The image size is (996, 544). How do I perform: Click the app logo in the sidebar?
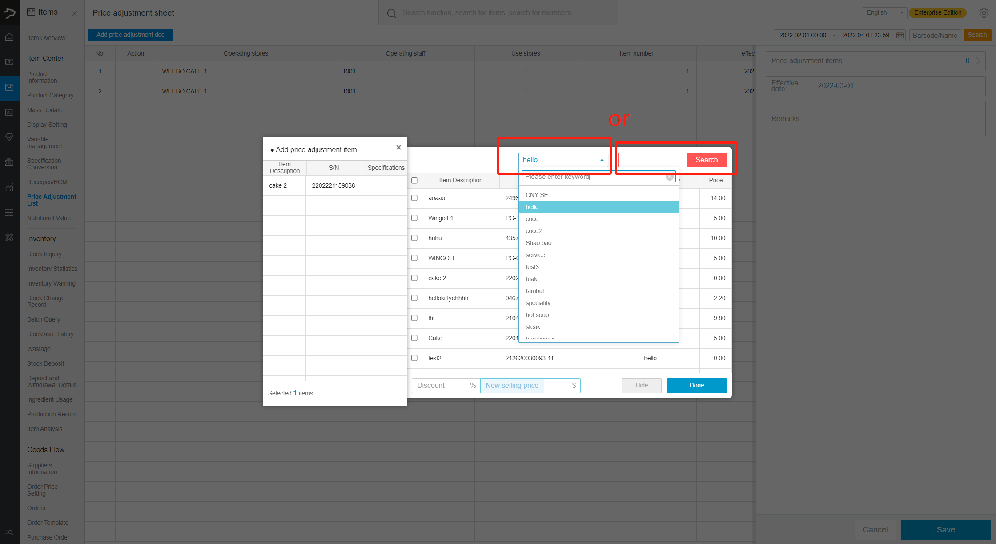pyautogui.click(x=10, y=12)
